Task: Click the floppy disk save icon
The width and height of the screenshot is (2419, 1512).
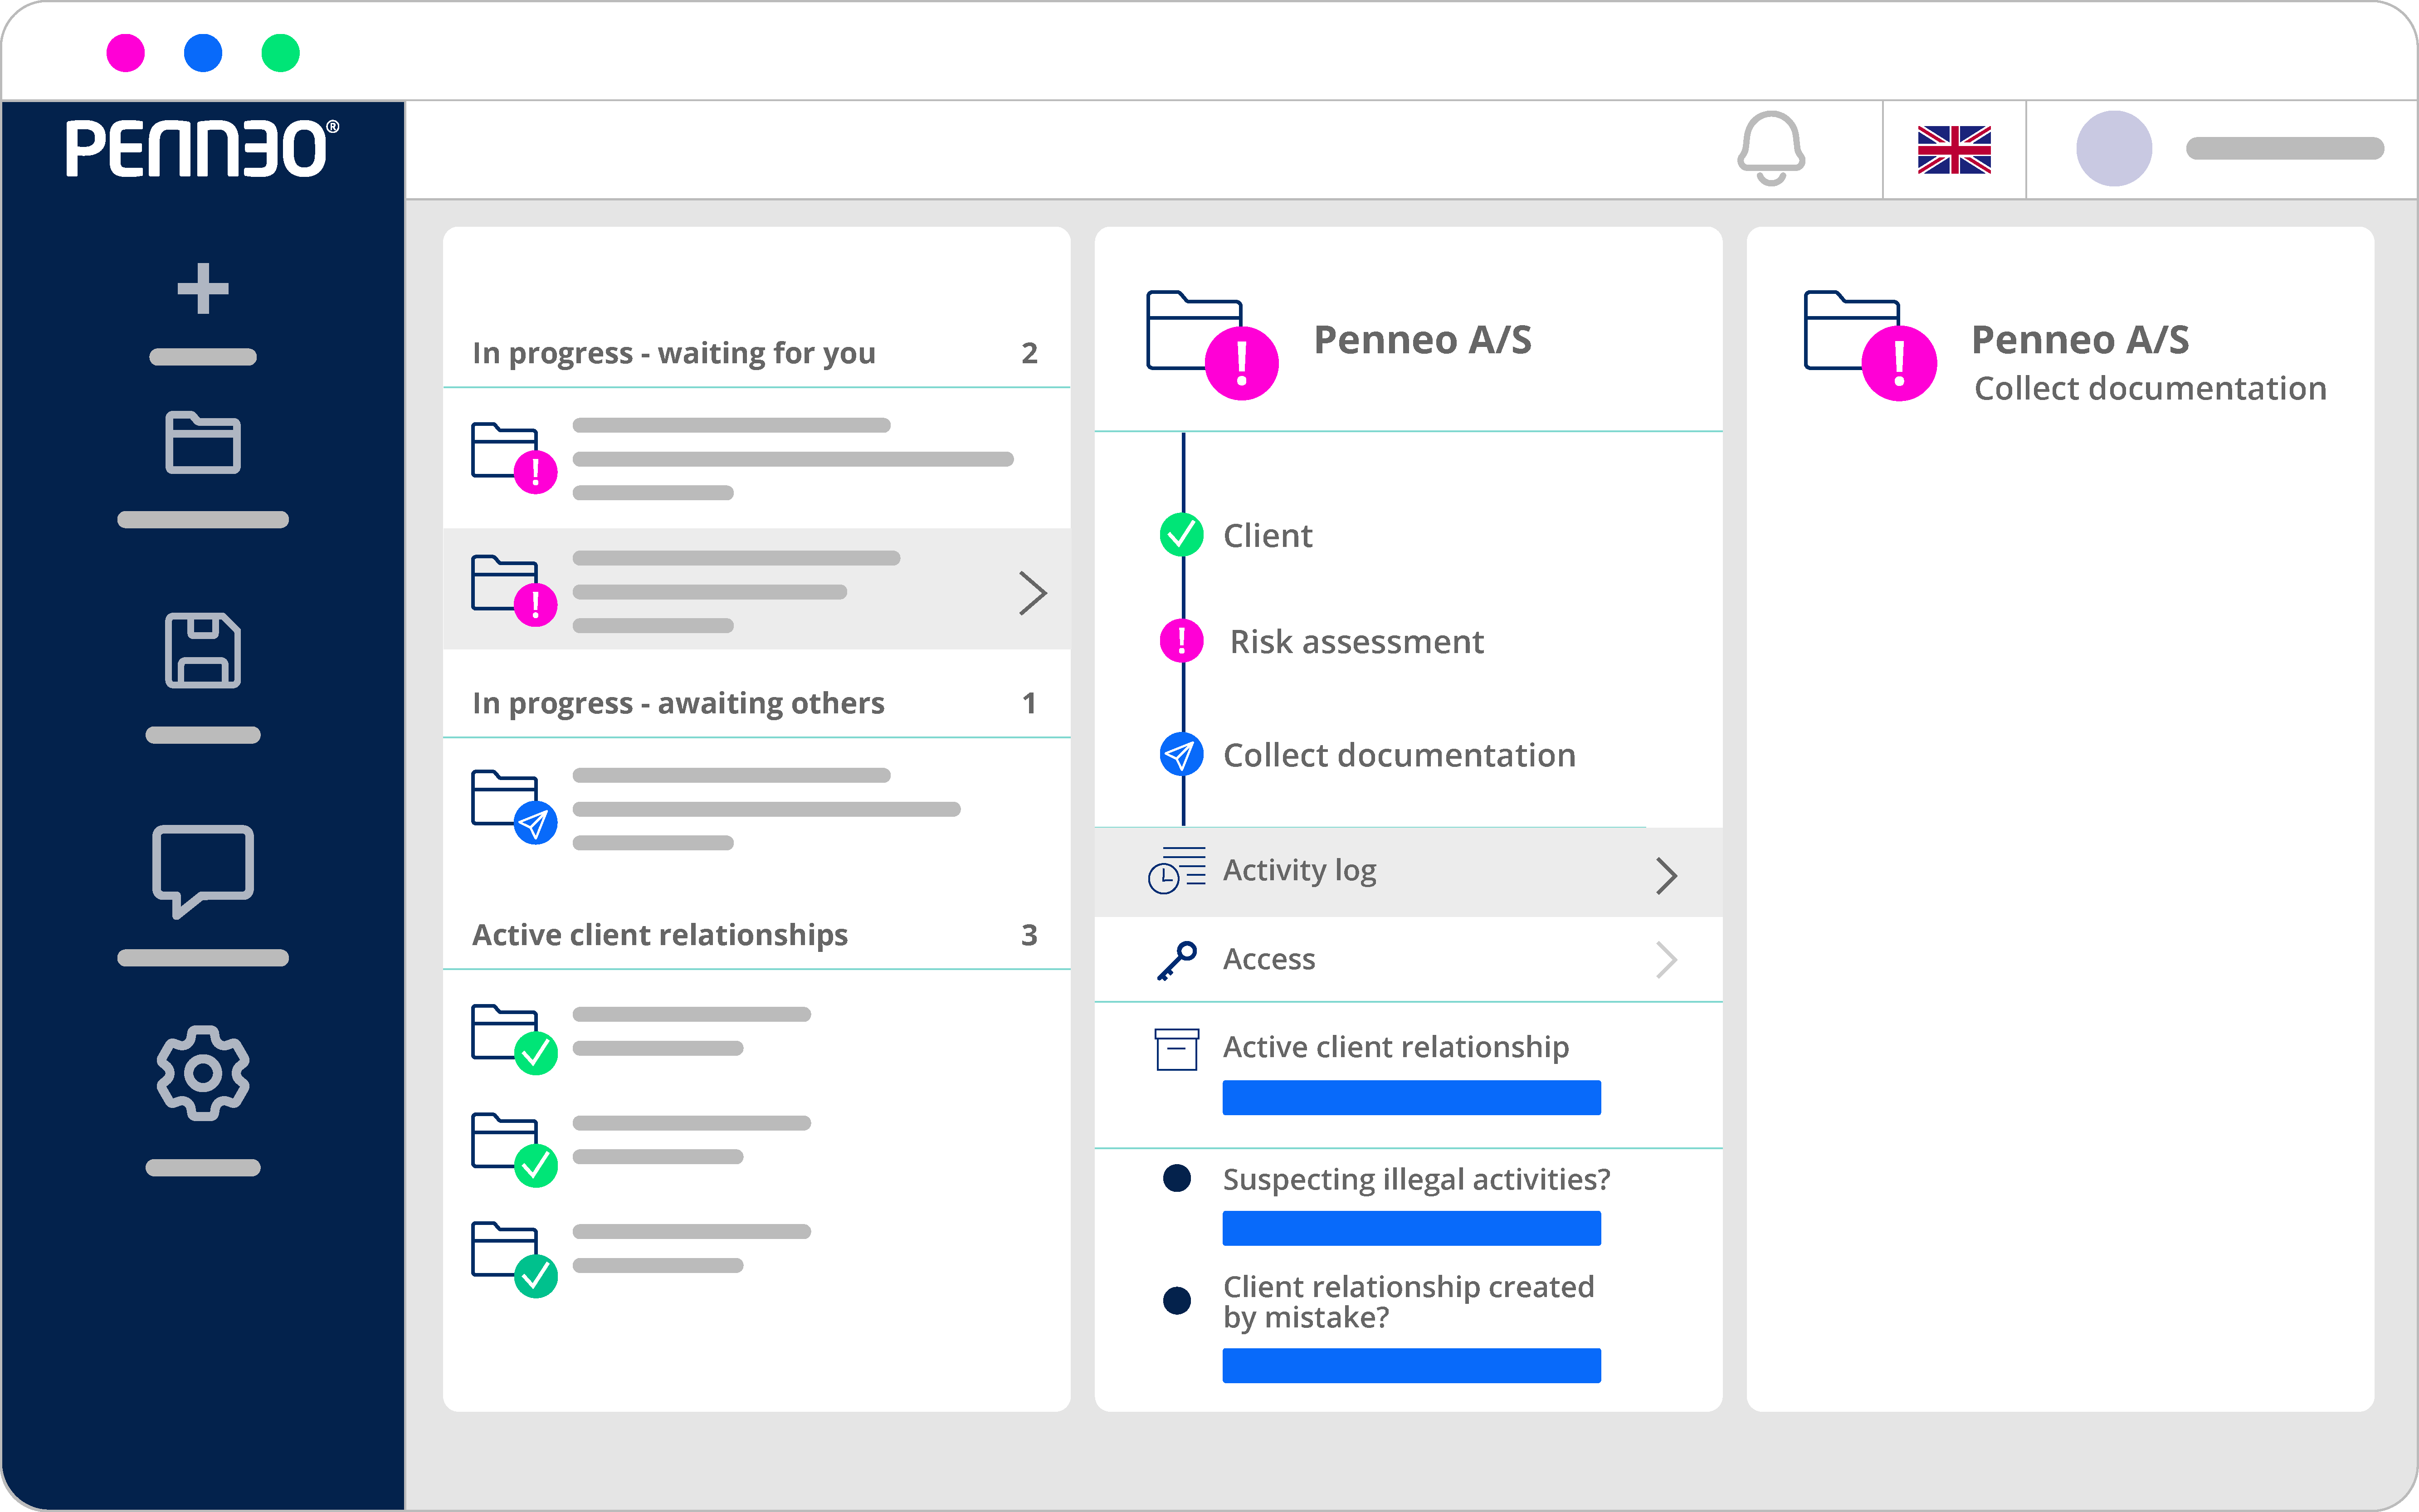Action: coord(203,650)
